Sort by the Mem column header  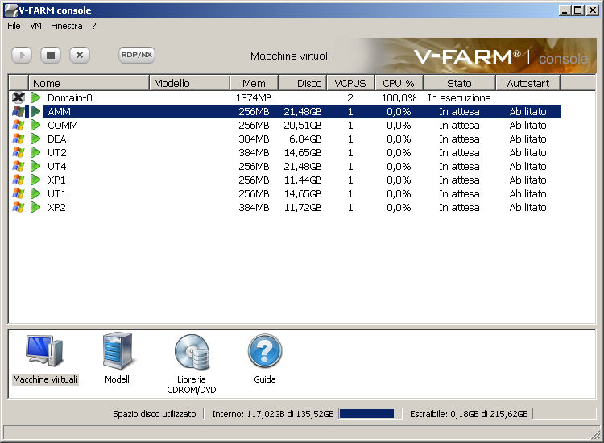(254, 83)
